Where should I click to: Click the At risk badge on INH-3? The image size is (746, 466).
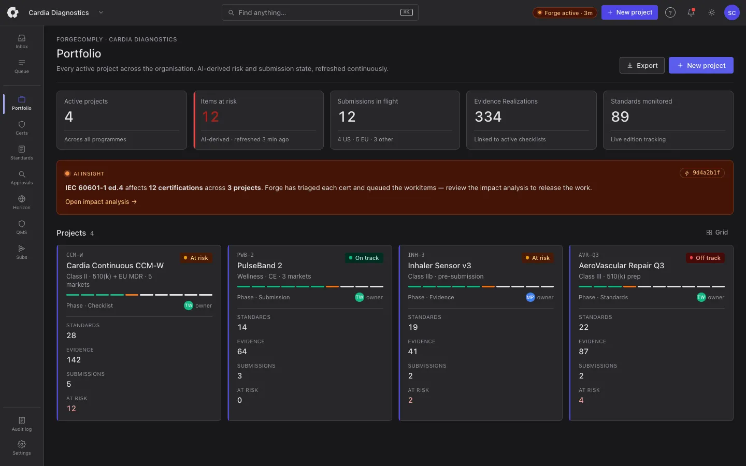point(538,258)
